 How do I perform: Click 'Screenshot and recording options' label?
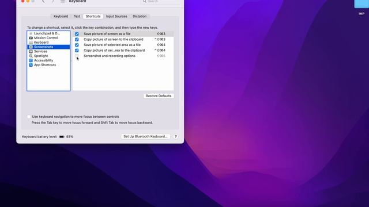(x=110, y=56)
